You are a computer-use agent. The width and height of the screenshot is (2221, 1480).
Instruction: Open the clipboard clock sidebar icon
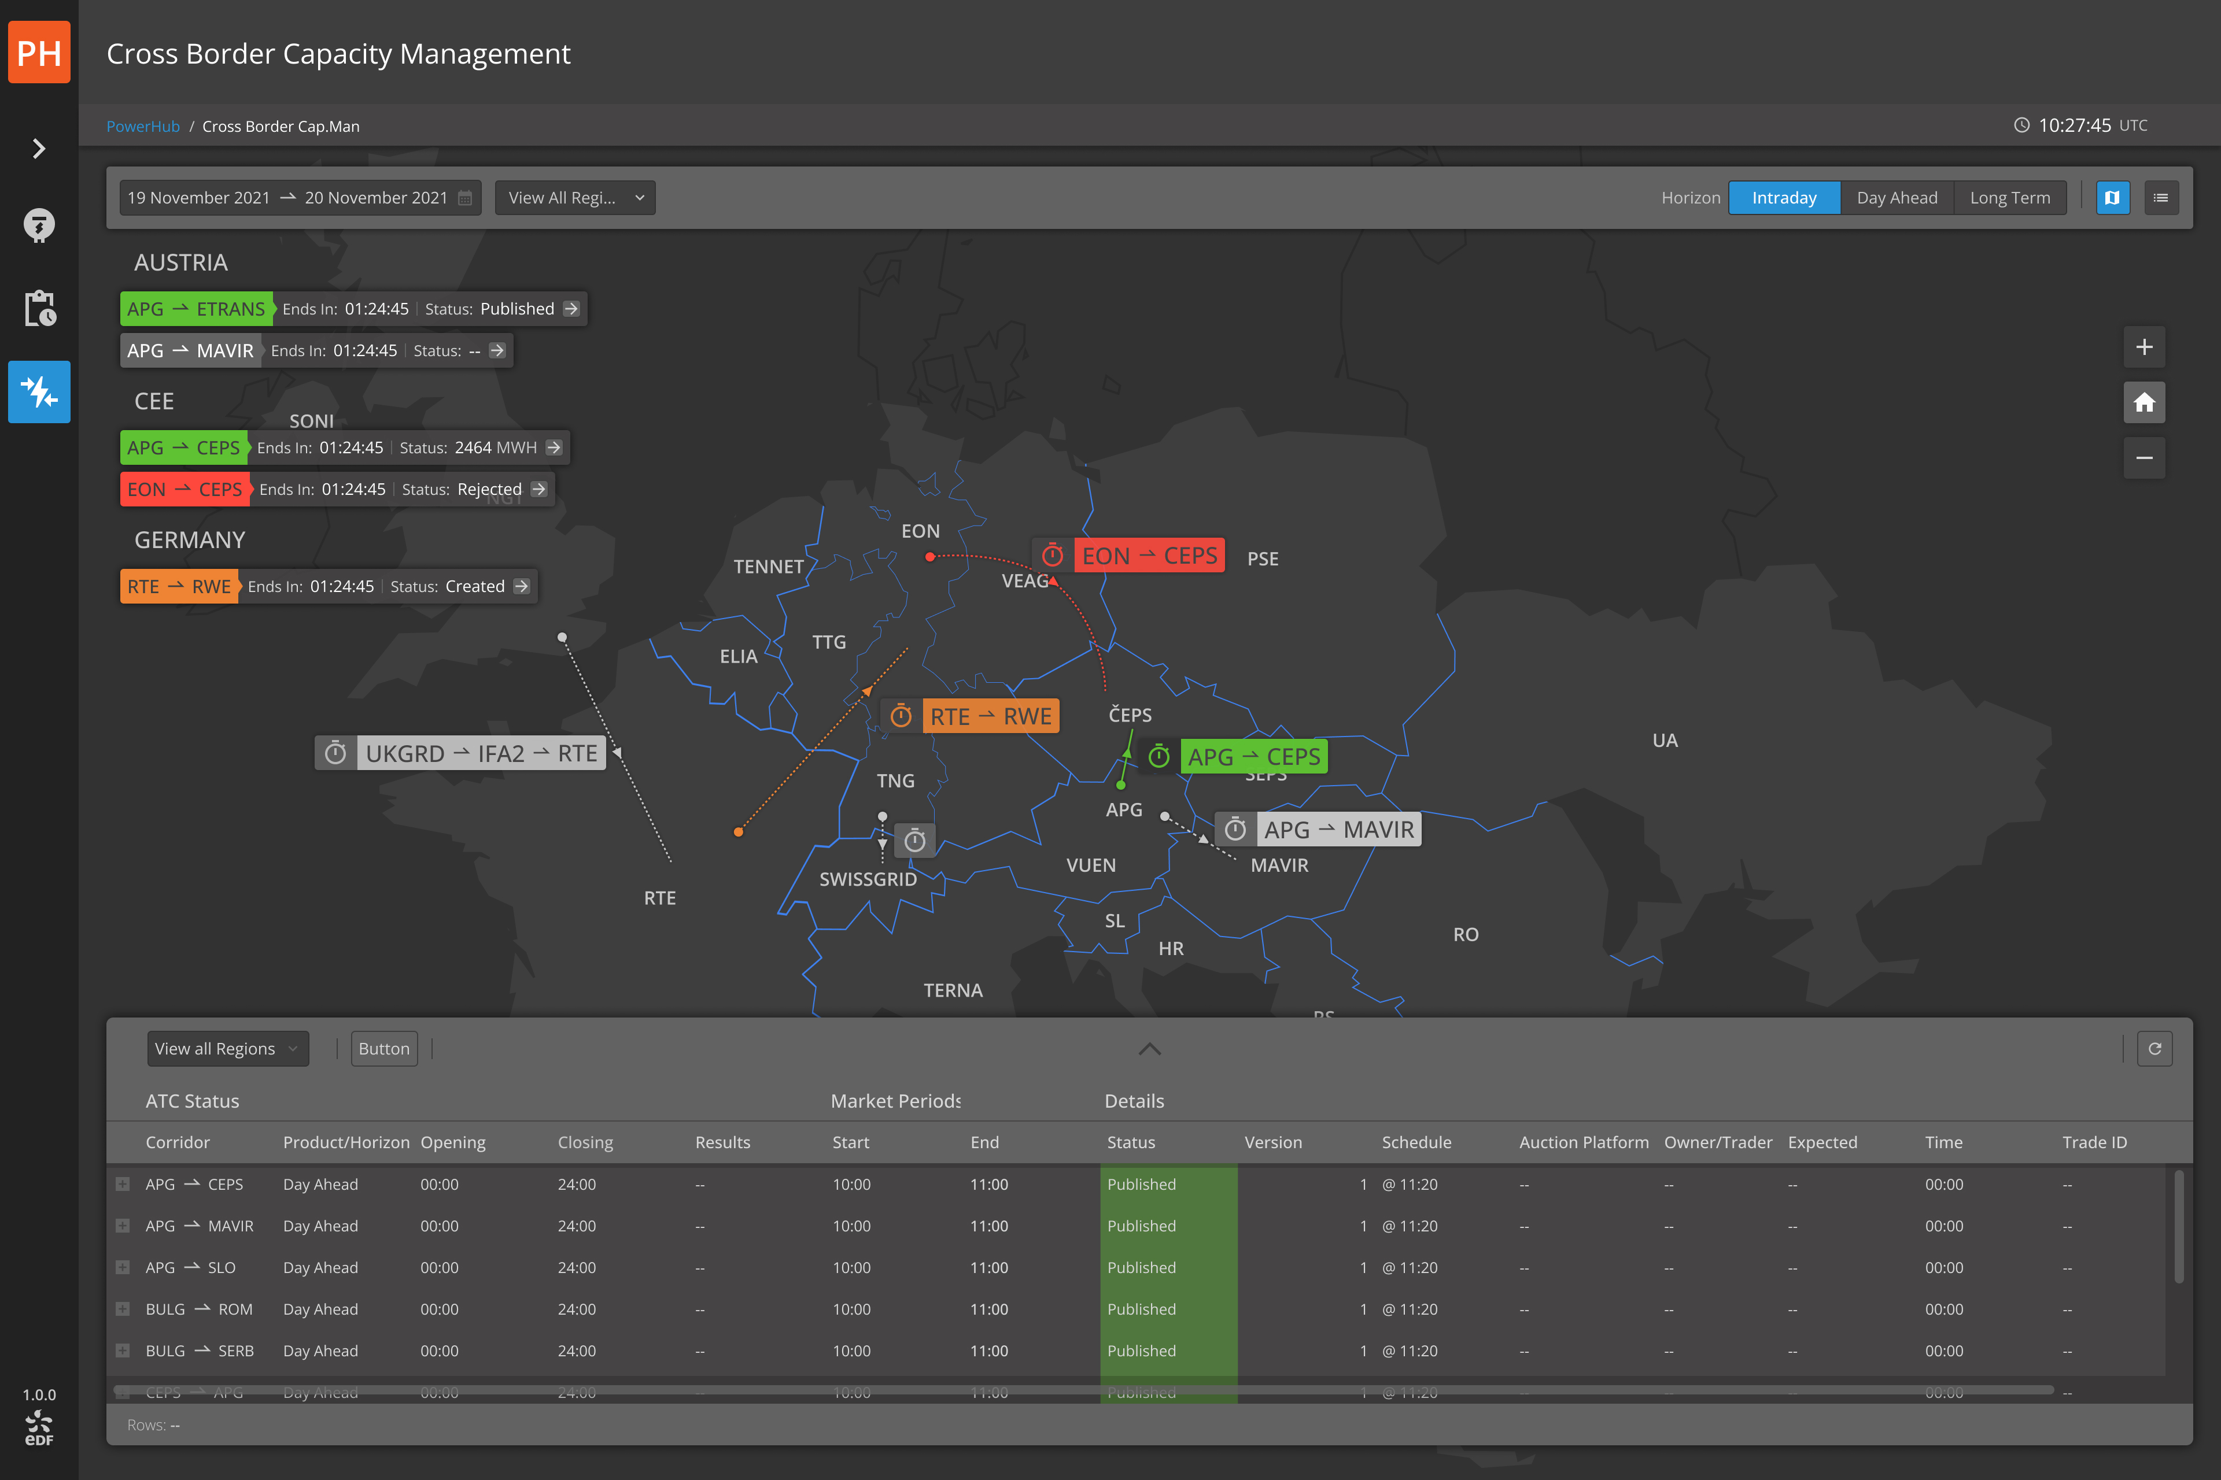click(x=39, y=309)
